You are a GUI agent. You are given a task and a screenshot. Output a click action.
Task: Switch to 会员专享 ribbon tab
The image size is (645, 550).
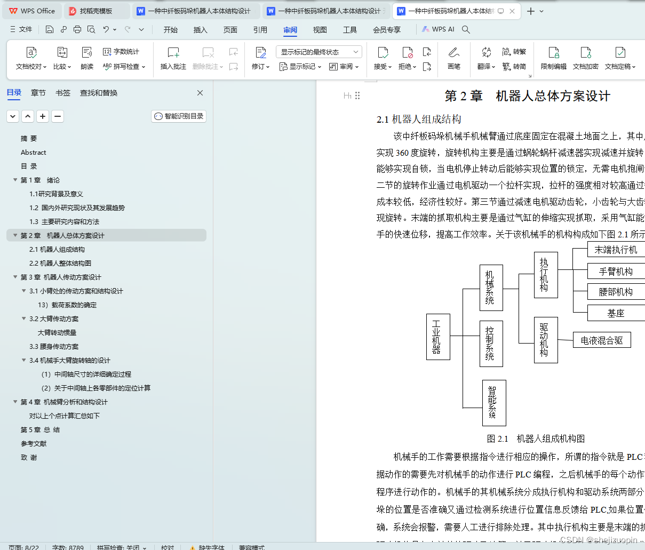click(x=387, y=30)
